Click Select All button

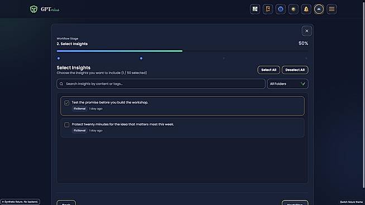click(268, 70)
